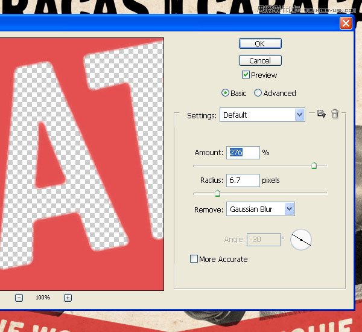362x332 pixels.
Task: Zoom out preview with minus button
Action: [x=19, y=298]
